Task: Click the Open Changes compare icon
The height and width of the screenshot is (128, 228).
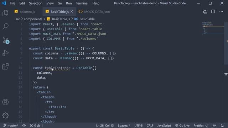Action: coord(205,12)
